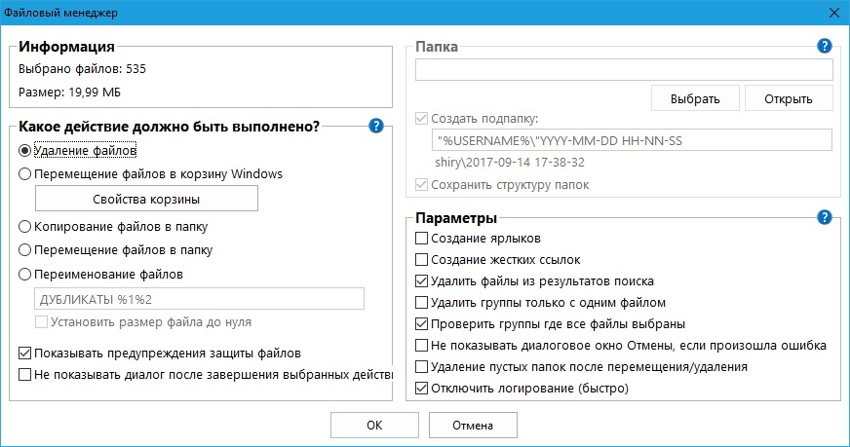Screen dimensions: 850x447
Task: Click the Выбрать folder button
Action: point(695,98)
